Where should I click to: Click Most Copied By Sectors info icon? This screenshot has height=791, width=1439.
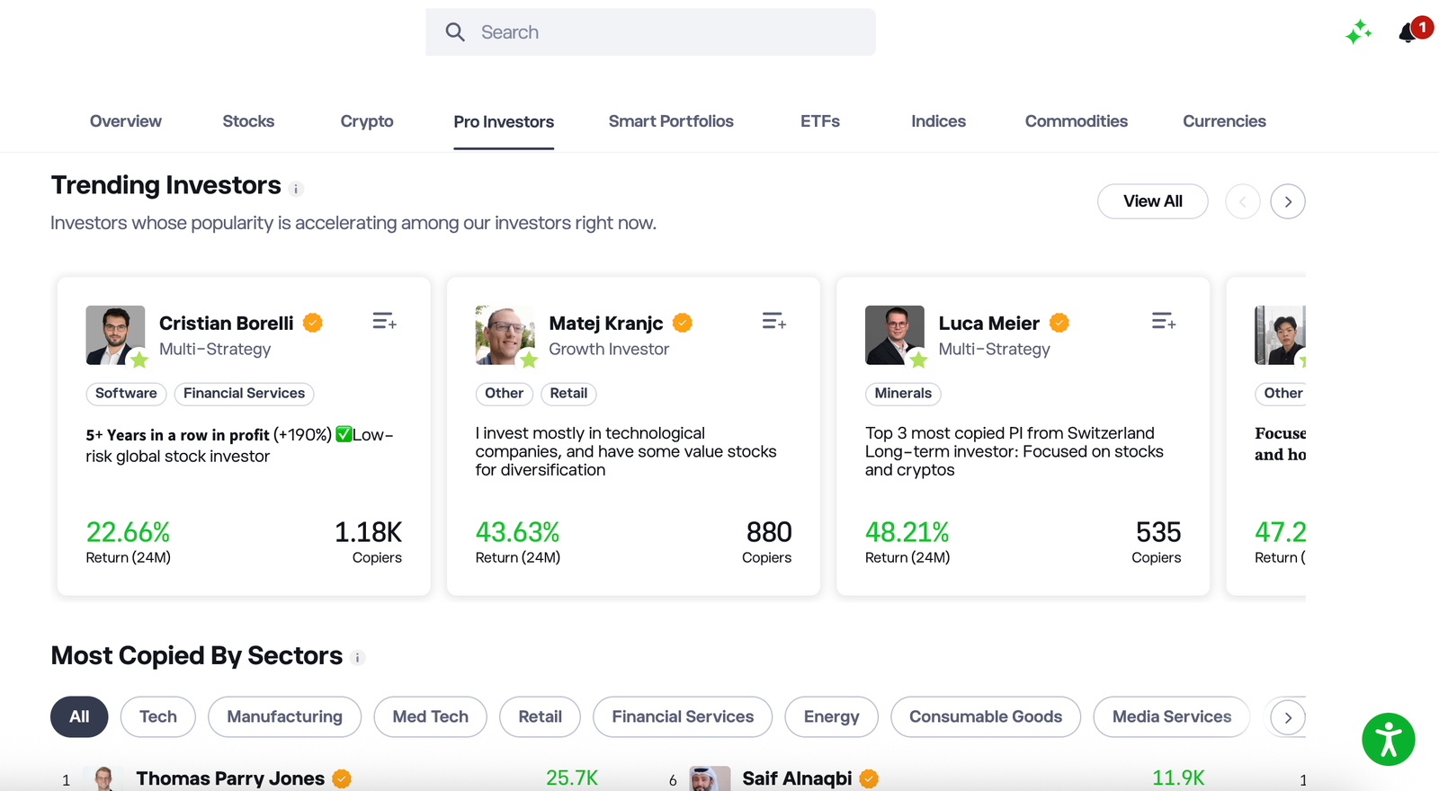pos(358,658)
